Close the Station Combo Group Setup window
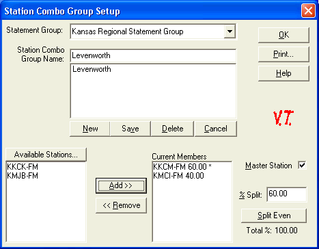This screenshot has height=249, width=319. coord(308,11)
